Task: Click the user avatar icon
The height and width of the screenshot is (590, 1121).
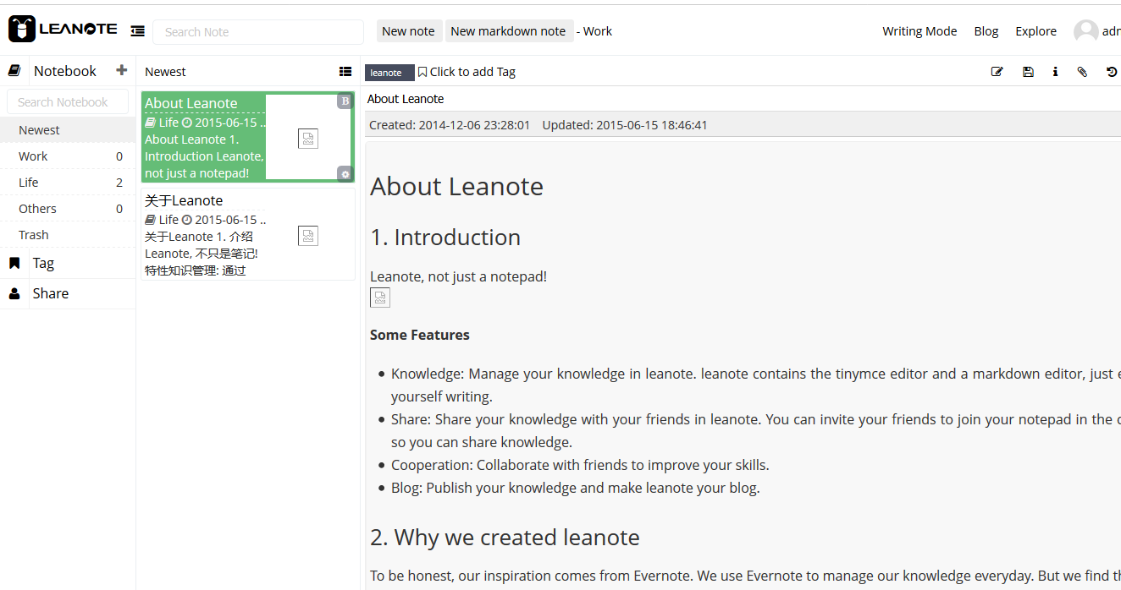Action: pos(1085,31)
